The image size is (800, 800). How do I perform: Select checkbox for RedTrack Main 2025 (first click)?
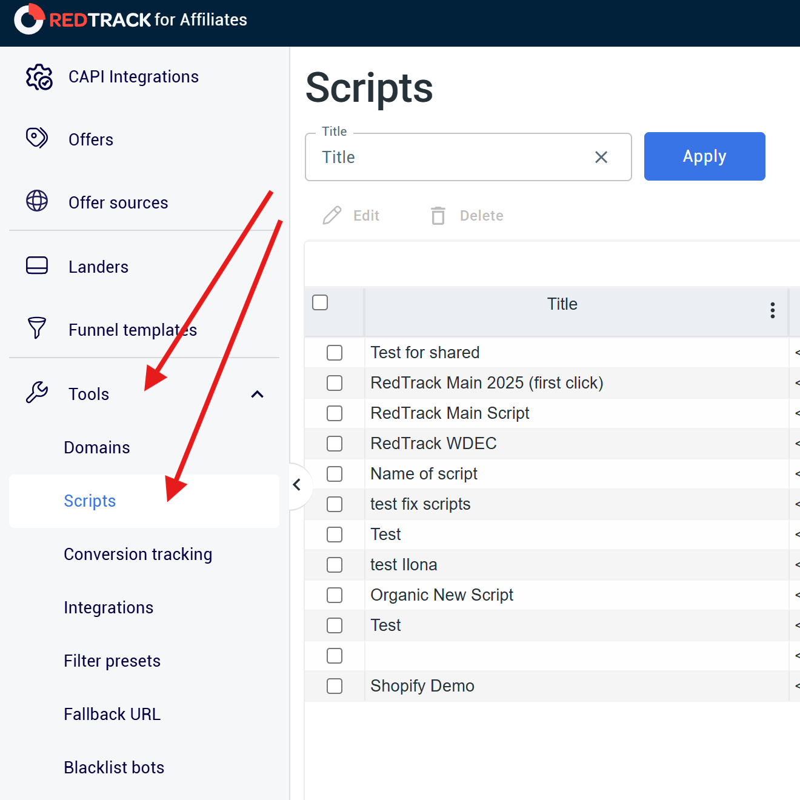[335, 383]
